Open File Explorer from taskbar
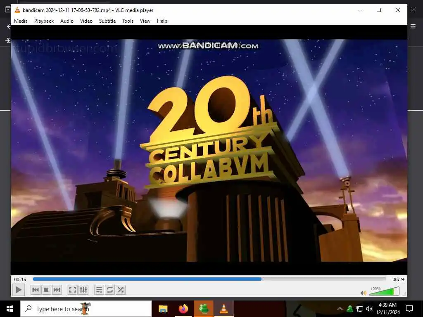 tap(163, 309)
